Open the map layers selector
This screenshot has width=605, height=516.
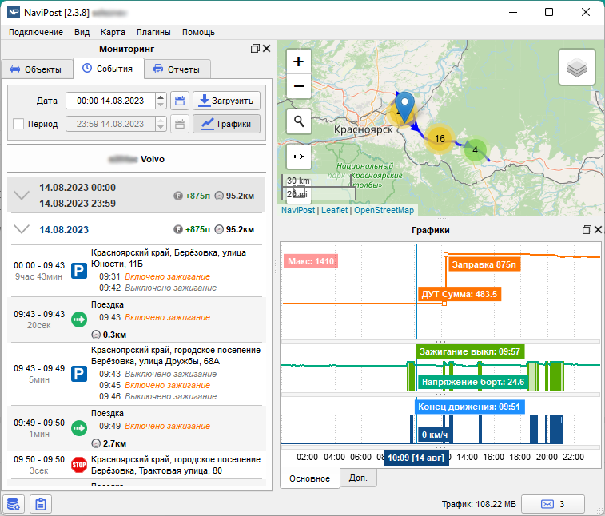[575, 68]
